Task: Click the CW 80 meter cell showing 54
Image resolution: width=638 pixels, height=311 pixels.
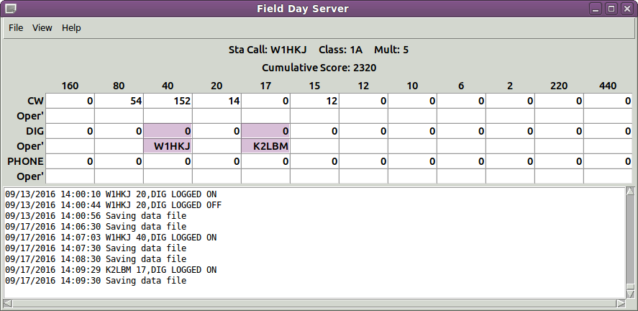Action: pyautogui.click(x=119, y=101)
